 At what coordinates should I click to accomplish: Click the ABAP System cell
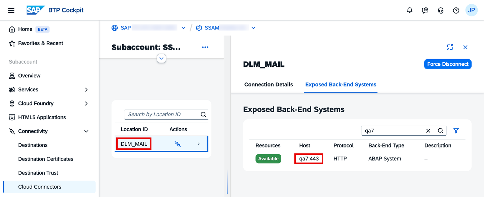point(385,159)
